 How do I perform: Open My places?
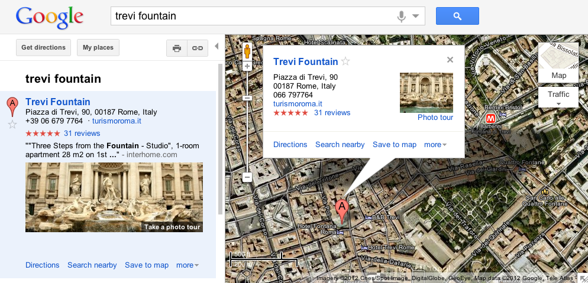click(x=98, y=48)
